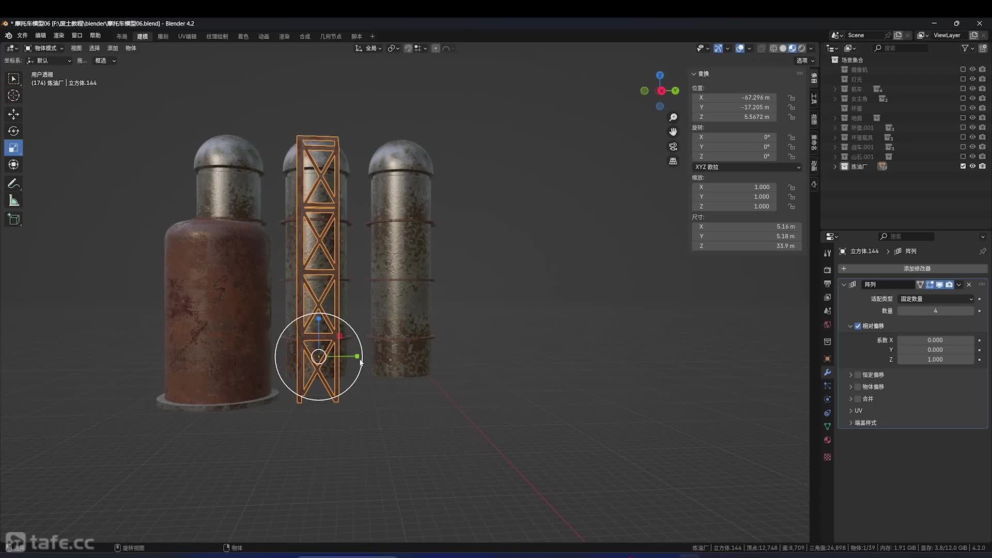
Task: Click the 添加修改器 button
Action: (912, 269)
